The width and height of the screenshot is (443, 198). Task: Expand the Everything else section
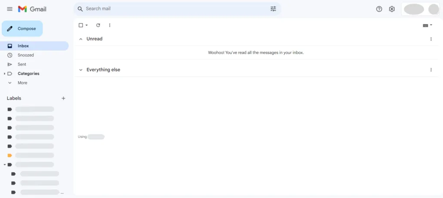[81, 69]
